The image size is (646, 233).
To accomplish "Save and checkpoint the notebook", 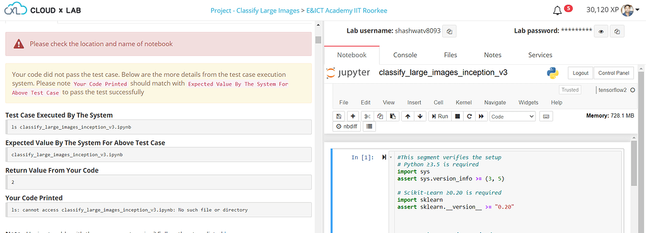I will pos(339,116).
